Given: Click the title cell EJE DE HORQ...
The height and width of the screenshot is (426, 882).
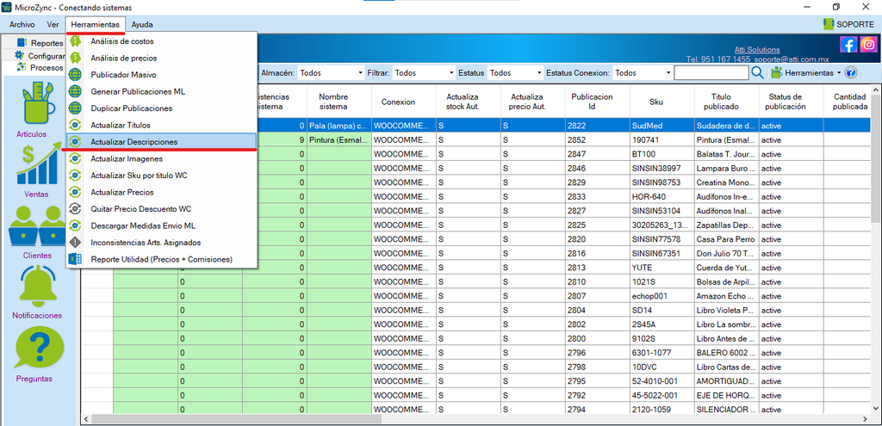Looking at the screenshot, I should (727, 396).
